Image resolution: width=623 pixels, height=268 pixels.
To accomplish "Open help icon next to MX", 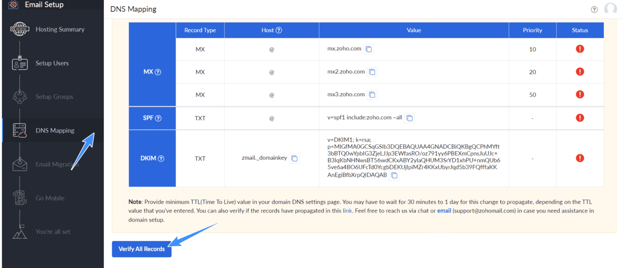I will [158, 72].
